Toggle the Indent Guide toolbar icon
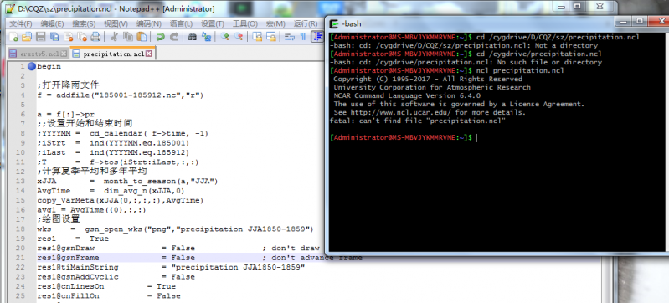669x303 pixels. pos(317,37)
